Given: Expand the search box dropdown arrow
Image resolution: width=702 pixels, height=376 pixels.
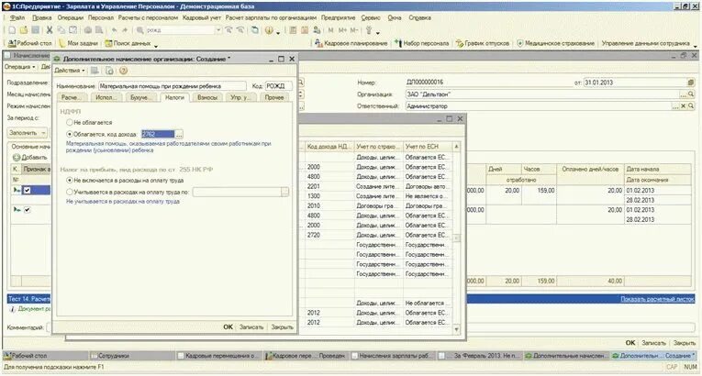Looking at the screenshot, I should point(218,30).
